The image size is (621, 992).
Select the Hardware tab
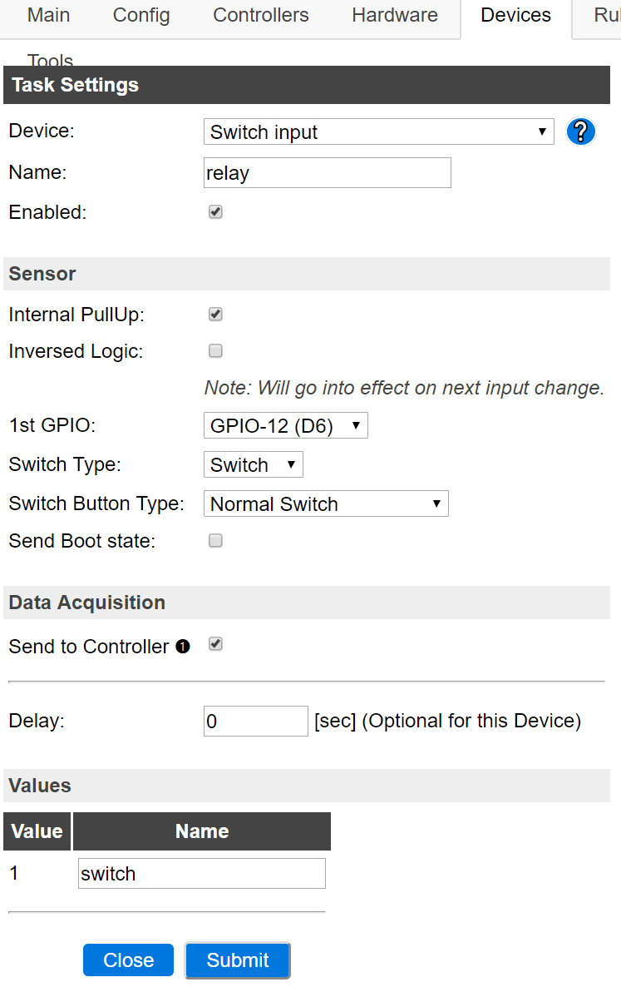[395, 15]
